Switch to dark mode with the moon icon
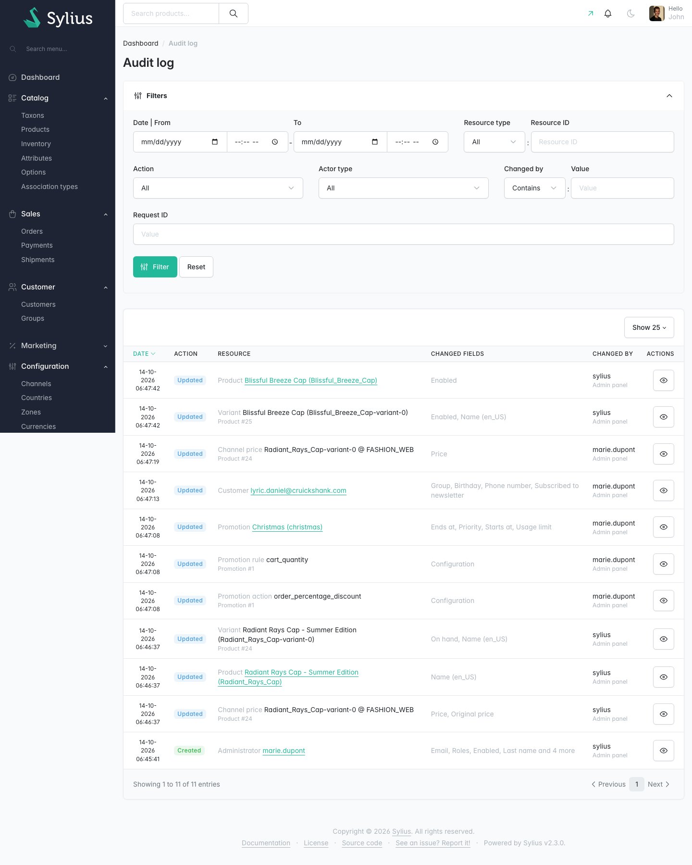 [631, 13]
